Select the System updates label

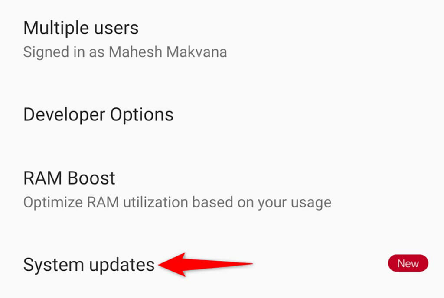click(89, 265)
